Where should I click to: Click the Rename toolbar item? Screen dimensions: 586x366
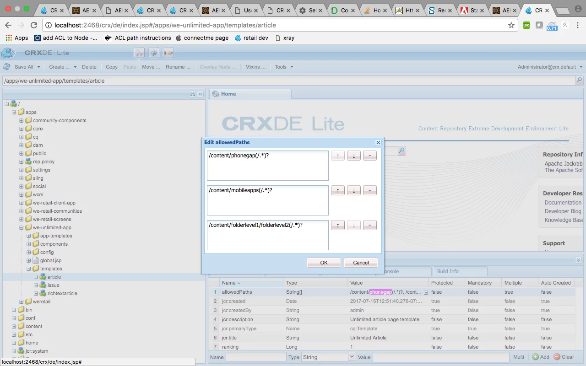tap(178, 67)
